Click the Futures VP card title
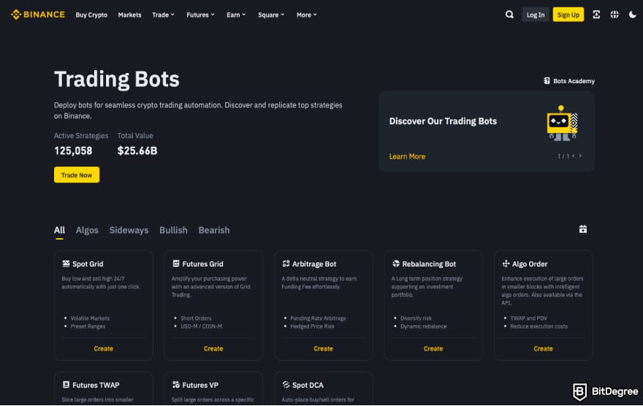This screenshot has height=406, width=643. pos(200,385)
